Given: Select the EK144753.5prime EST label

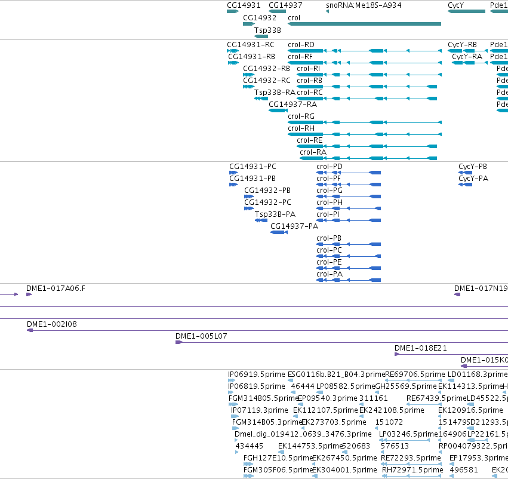Looking at the screenshot, I should [x=310, y=446].
